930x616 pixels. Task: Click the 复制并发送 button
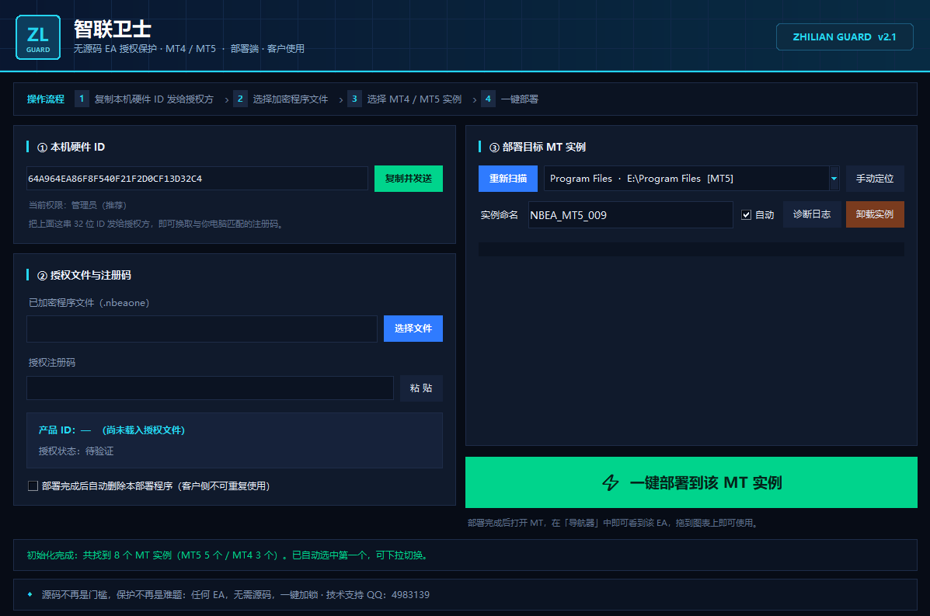click(409, 179)
